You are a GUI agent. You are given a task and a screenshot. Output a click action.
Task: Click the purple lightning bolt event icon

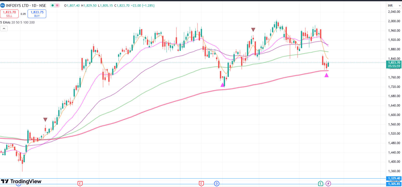pyautogui.click(x=328, y=183)
